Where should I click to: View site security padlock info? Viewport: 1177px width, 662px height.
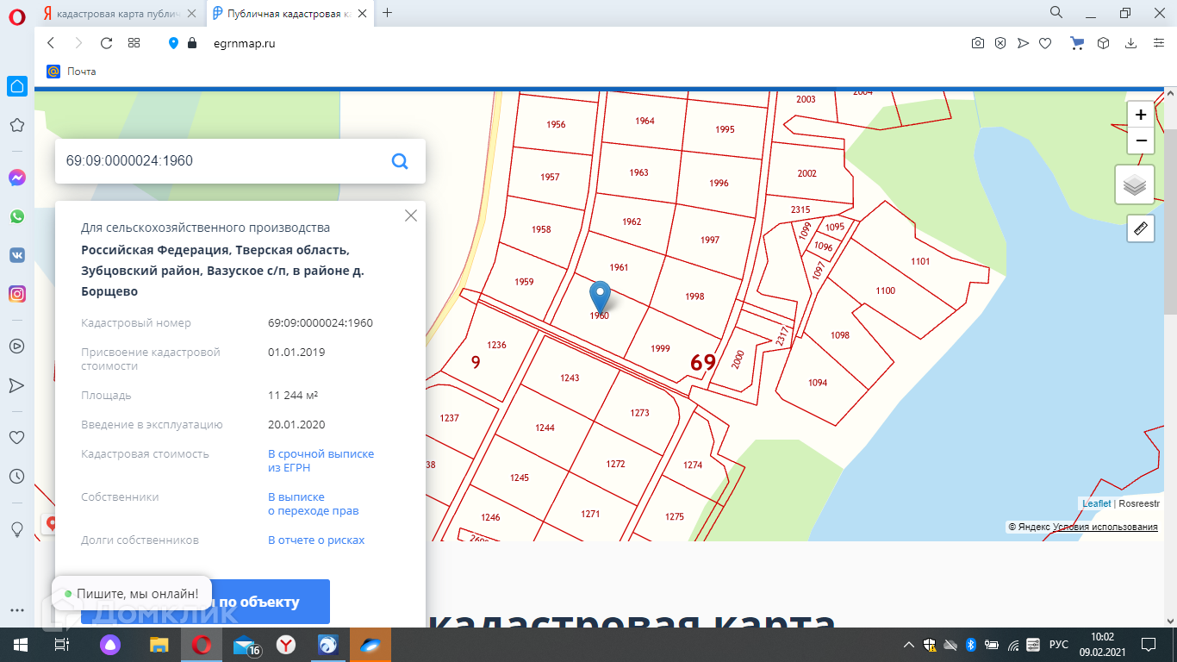(x=191, y=43)
